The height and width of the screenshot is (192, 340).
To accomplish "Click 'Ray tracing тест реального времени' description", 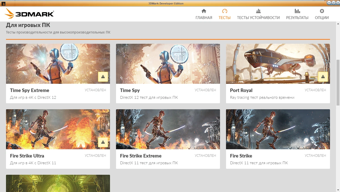I will [x=262, y=97].
